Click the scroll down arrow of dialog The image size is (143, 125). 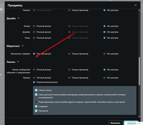pos(139,116)
